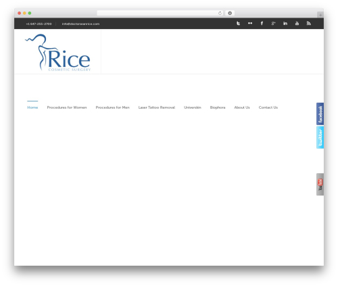Open the YouTube side tab
The width and height of the screenshot is (338, 286).
320,185
